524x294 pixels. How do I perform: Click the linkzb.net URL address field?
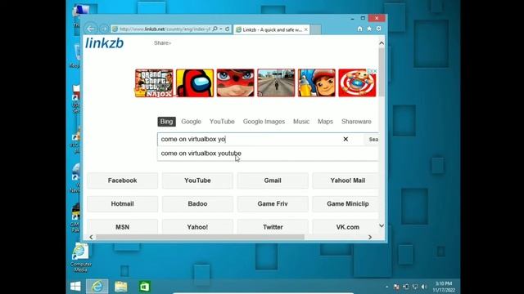click(165, 29)
